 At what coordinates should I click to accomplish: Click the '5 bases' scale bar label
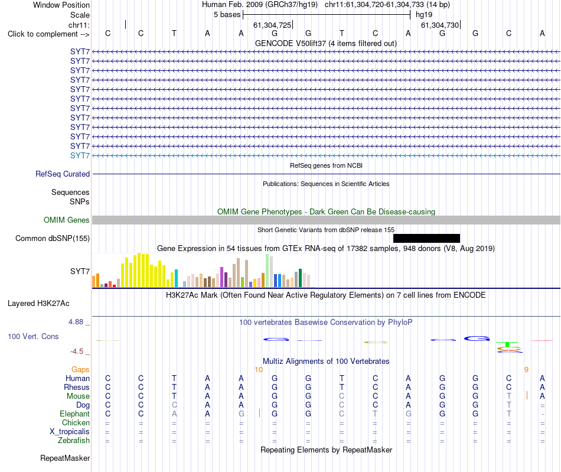[227, 15]
